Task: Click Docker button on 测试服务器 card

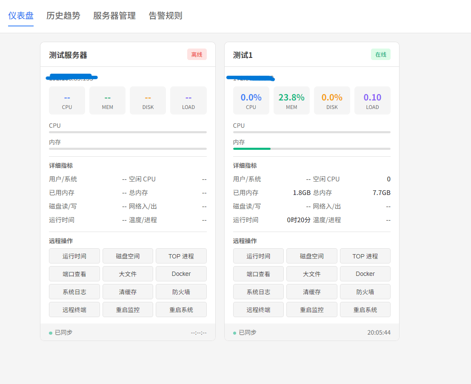Action: [181, 274]
